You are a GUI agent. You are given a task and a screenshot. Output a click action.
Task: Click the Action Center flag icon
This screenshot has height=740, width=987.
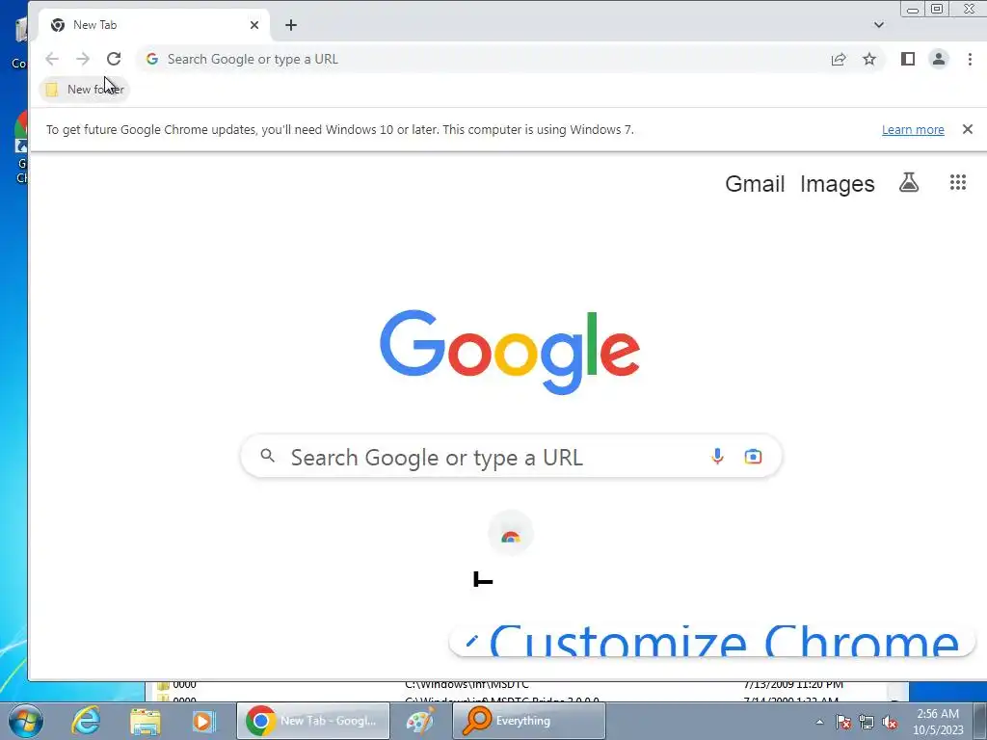tap(842, 722)
